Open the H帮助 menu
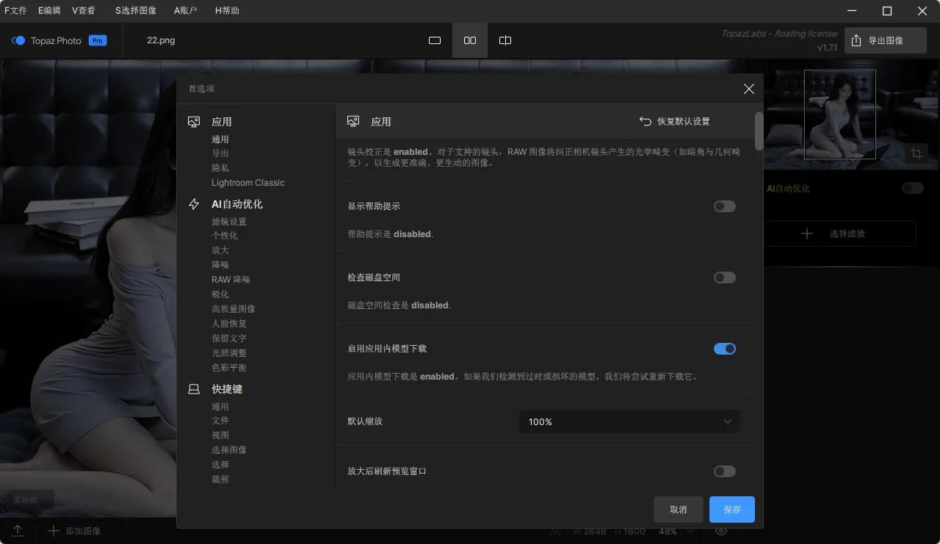 [227, 10]
